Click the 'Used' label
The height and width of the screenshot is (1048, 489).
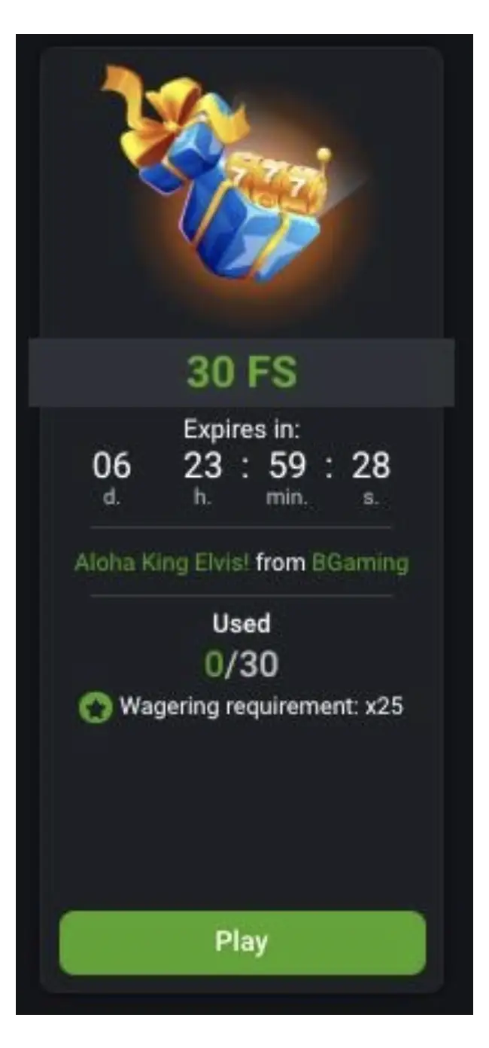[241, 623]
